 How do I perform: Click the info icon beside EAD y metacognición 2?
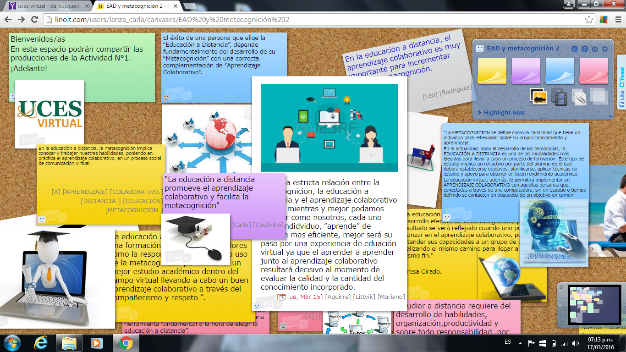[x=574, y=49]
